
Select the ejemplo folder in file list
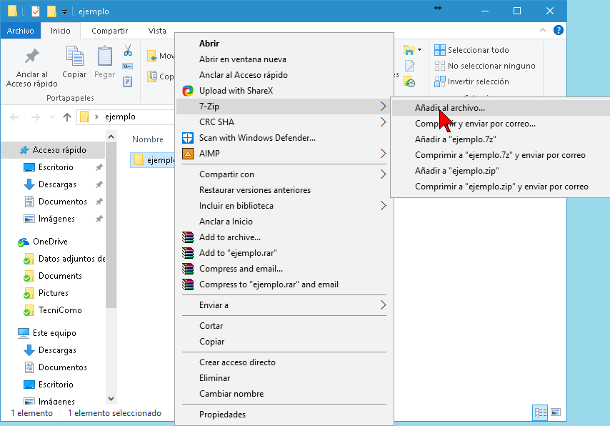[x=154, y=160]
